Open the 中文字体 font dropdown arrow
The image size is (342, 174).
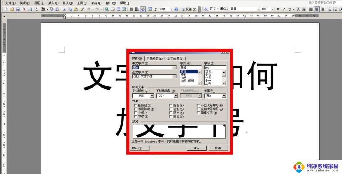click(174, 68)
